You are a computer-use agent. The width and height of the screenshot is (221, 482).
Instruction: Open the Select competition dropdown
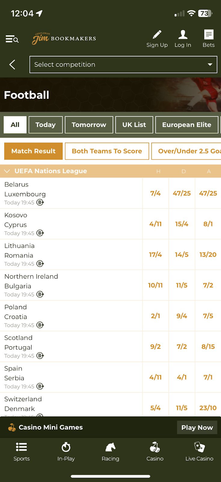[123, 64]
